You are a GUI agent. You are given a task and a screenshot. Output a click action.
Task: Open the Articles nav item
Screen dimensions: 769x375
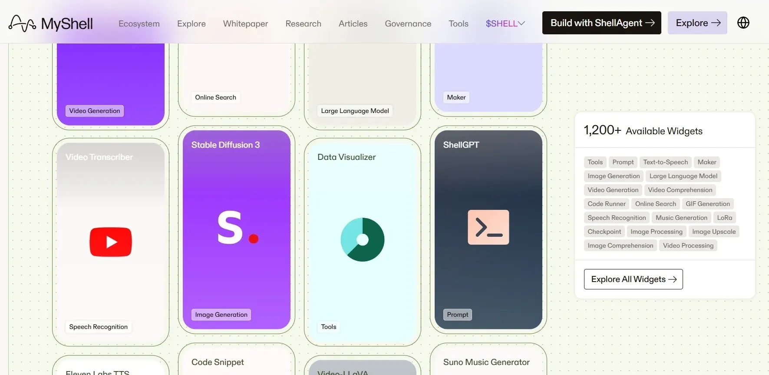(353, 23)
